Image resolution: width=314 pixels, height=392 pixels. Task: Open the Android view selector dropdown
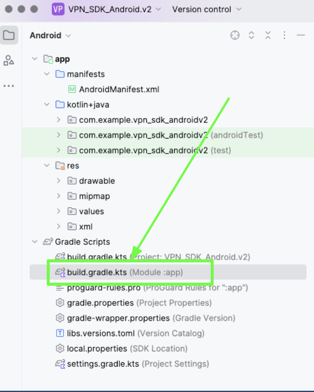pos(50,36)
